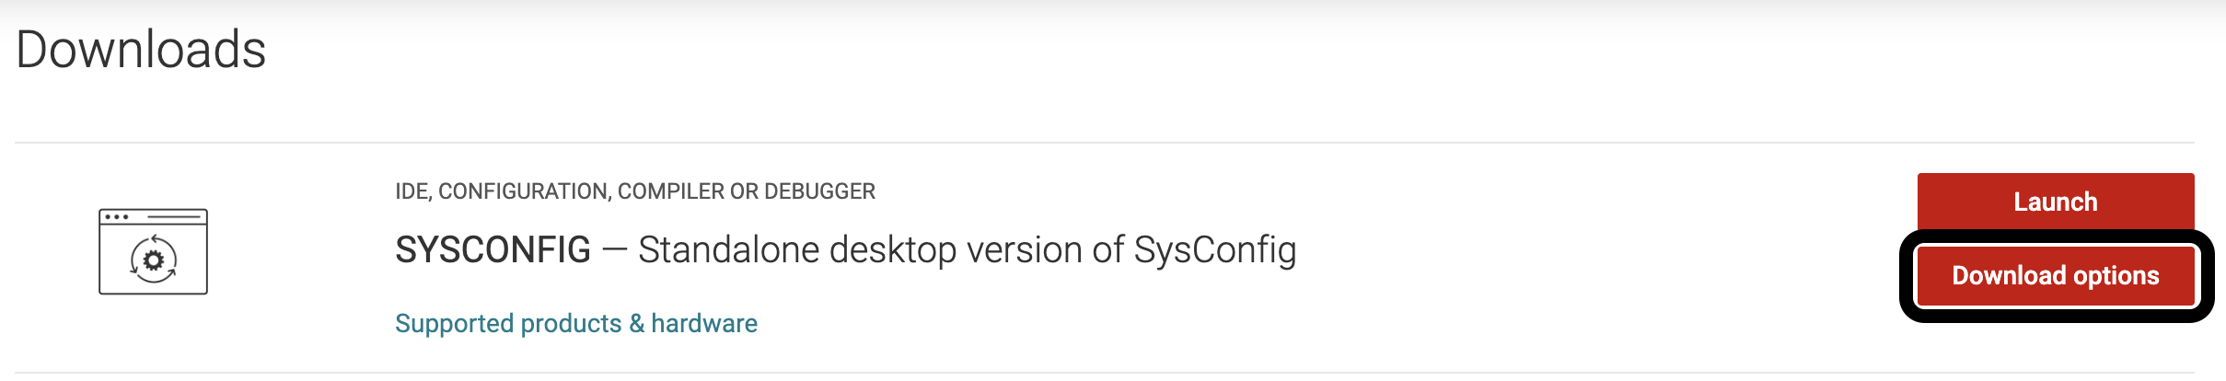Click the SysConfig word ending the title

pyautogui.click(x=1214, y=250)
